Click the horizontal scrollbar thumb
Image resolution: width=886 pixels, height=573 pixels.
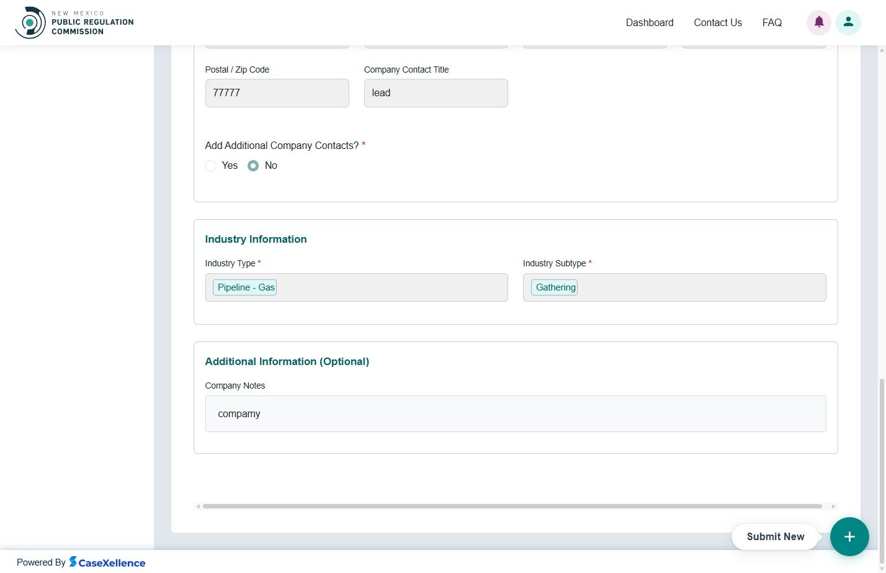(x=512, y=507)
